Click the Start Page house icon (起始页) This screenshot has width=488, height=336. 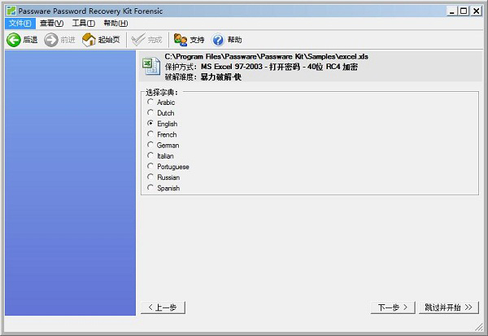[89, 40]
